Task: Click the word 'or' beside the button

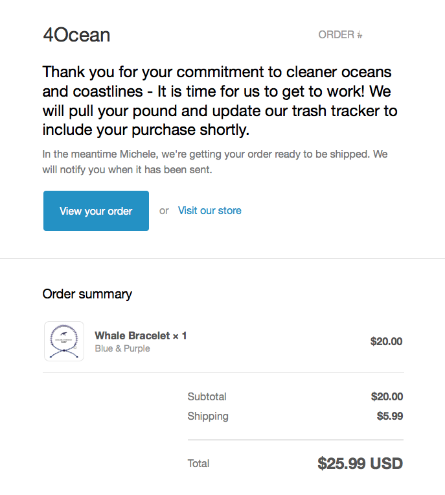Action: (164, 211)
